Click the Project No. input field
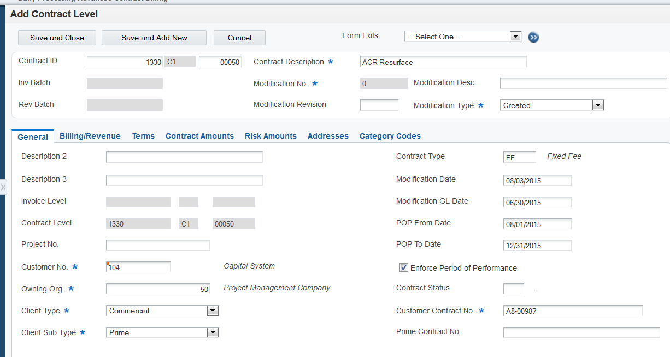Screen dimensions: 670x357 tap(158, 245)
